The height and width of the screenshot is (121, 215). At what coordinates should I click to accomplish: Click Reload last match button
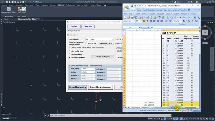tap(78, 87)
